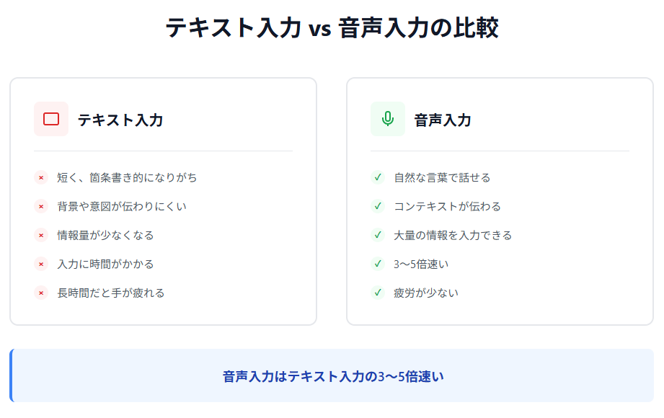Click the 音声入力 card heading

coord(443,120)
